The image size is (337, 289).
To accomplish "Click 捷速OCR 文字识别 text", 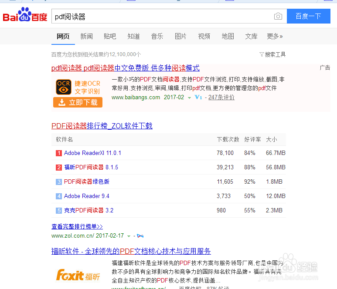I will pos(87,87).
